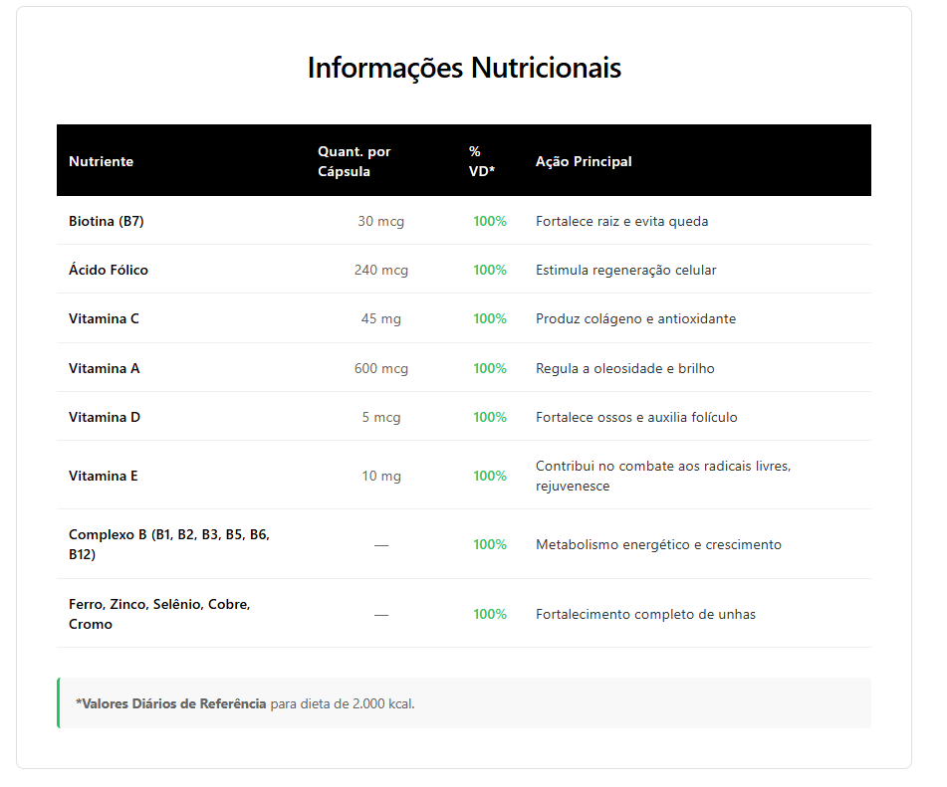Select the 600 mcg quantity cell
Viewport: 947px width, 787px height.
[381, 368]
